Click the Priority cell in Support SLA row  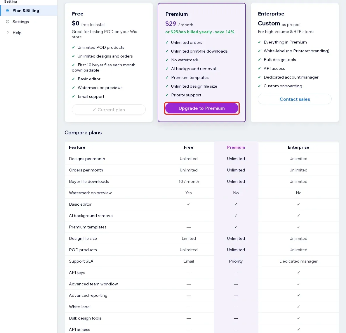point(236,261)
